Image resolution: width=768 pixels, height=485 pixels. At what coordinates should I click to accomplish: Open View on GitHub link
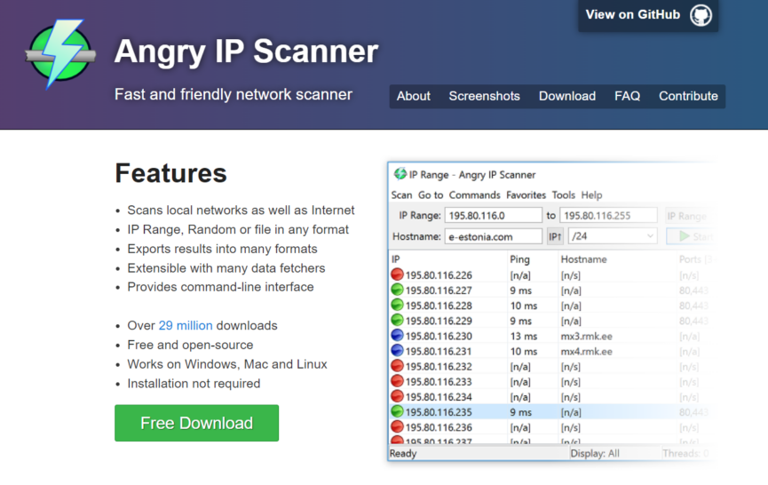(648, 15)
